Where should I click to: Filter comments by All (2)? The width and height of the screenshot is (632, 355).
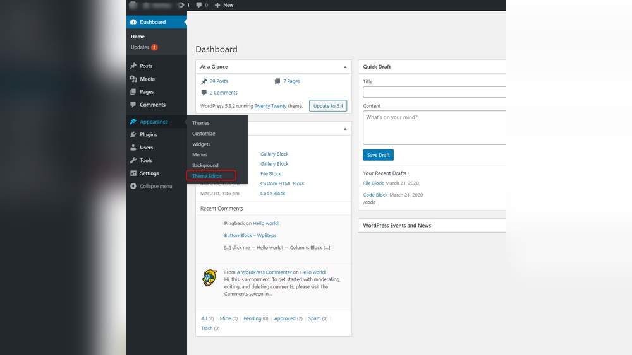pyautogui.click(x=207, y=318)
